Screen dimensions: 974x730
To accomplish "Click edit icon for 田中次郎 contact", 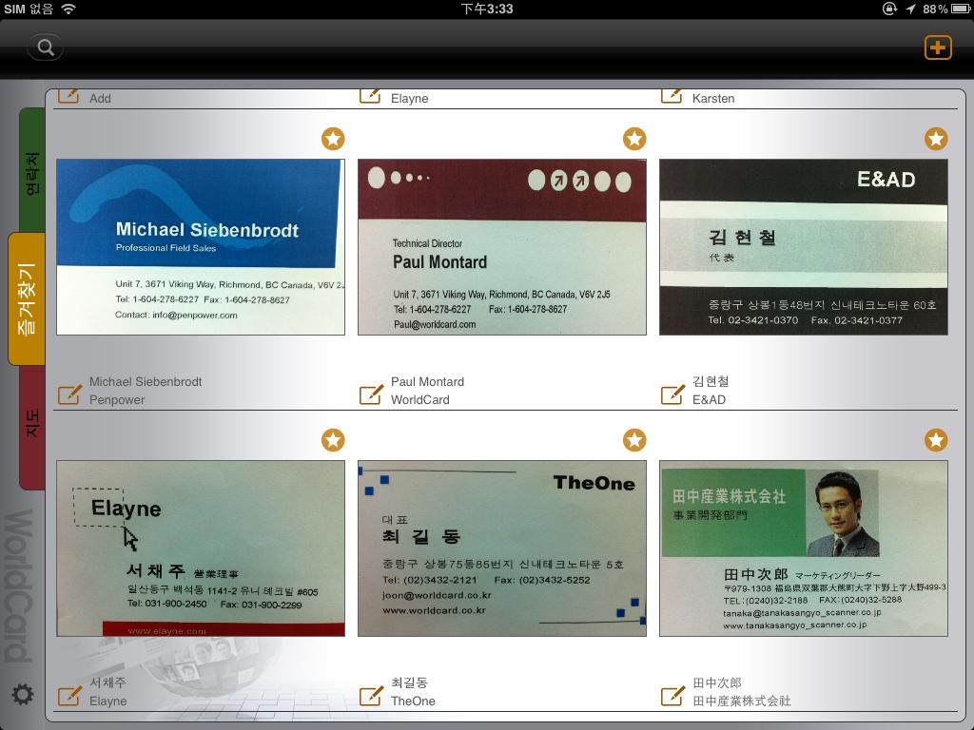I will 672,695.
